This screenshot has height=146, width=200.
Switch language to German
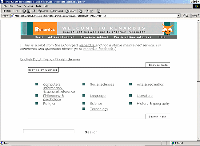(74, 59)
